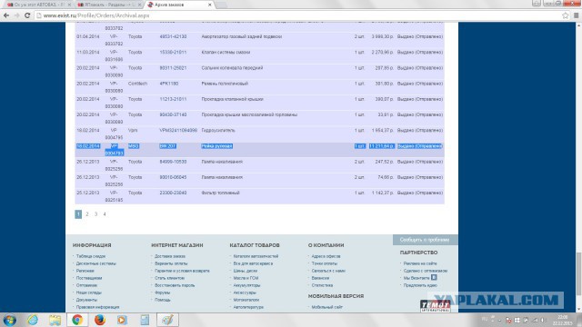Go to page 2 of the archive
The image size is (582, 327).
tap(87, 214)
